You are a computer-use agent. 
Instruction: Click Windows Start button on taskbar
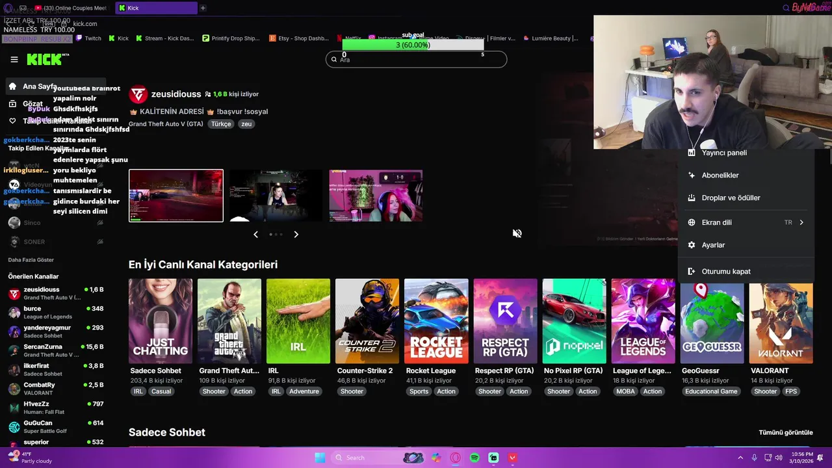(x=320, y=458)
